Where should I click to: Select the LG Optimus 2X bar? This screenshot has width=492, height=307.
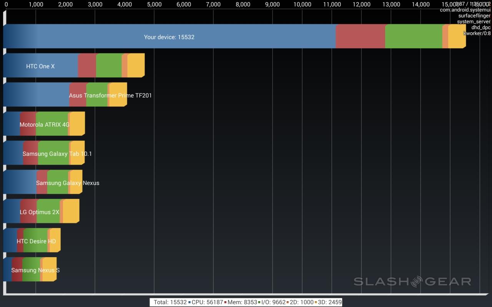40,212
